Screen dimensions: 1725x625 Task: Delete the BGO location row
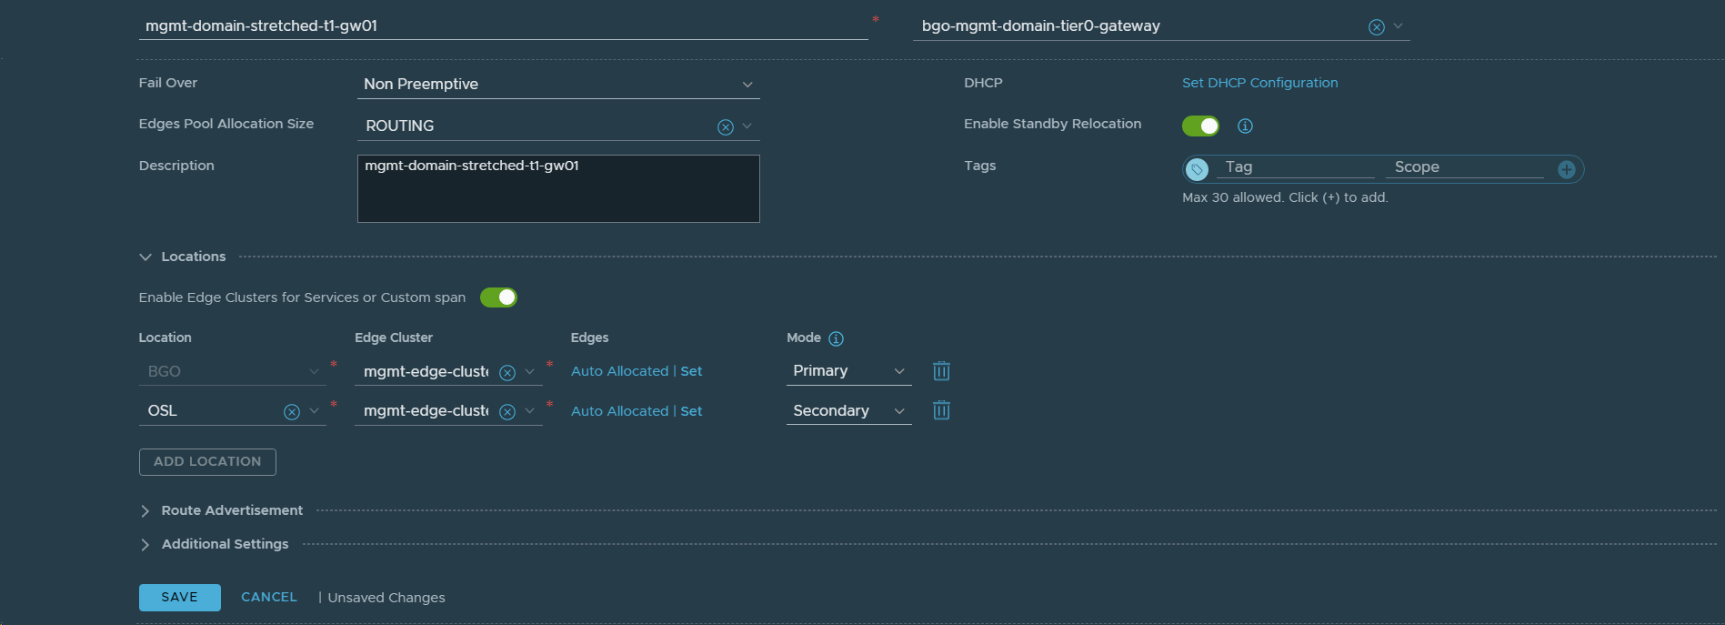[941, 371]
